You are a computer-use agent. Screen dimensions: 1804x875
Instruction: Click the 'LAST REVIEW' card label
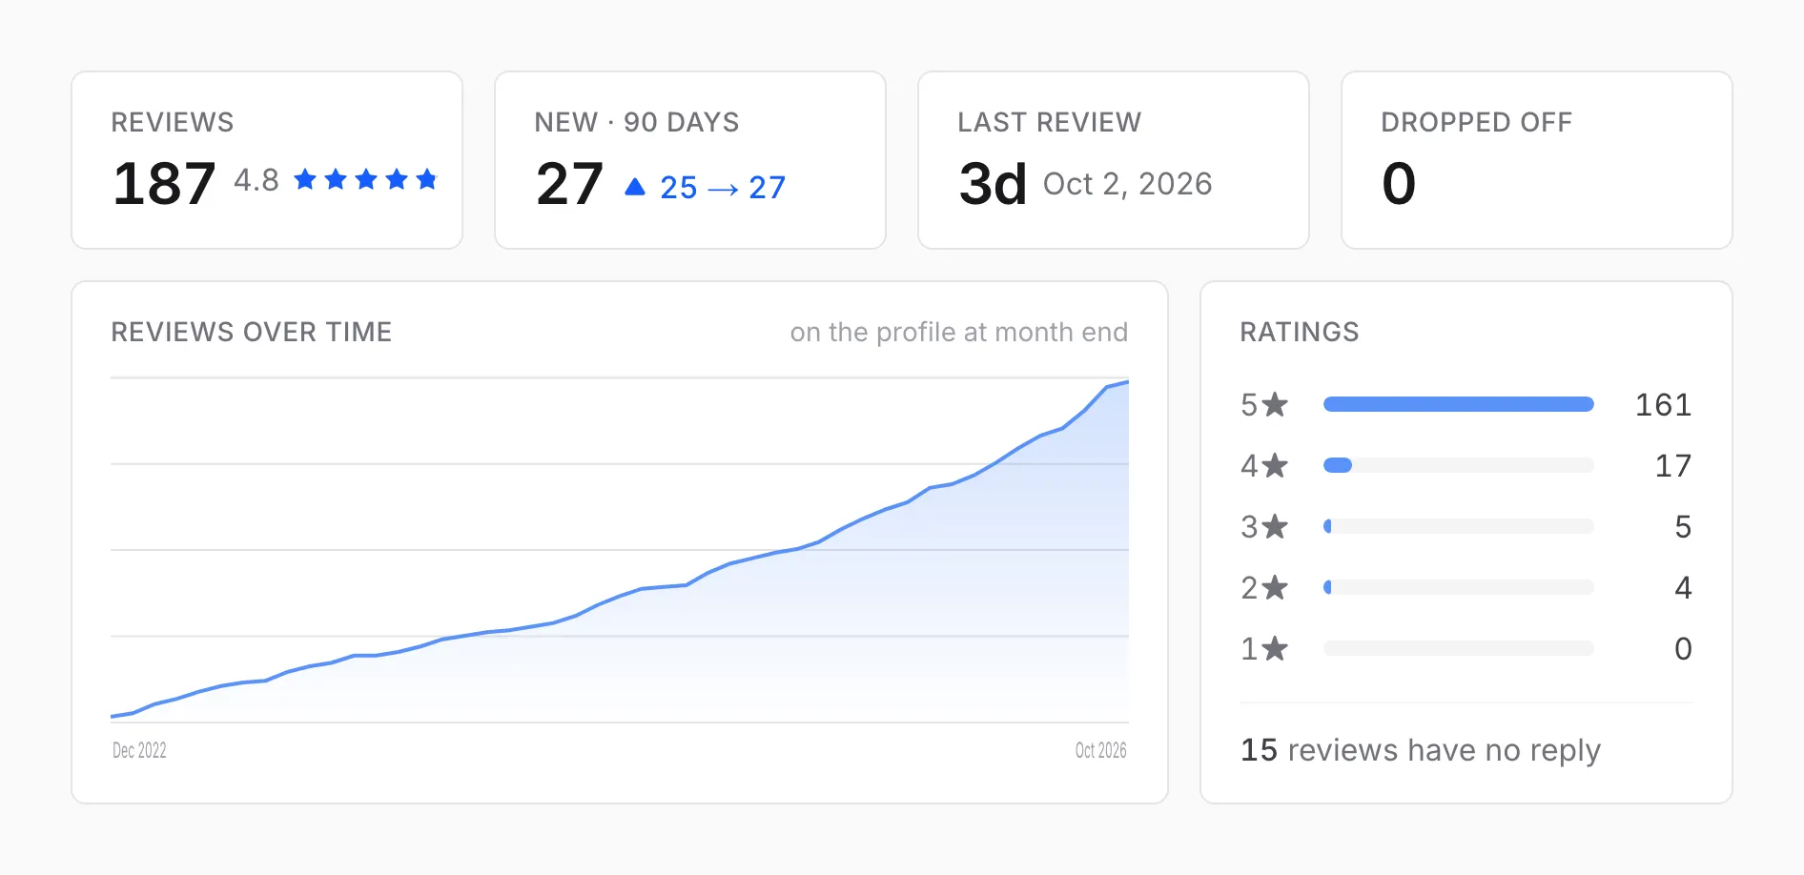tap(1050, 122)
